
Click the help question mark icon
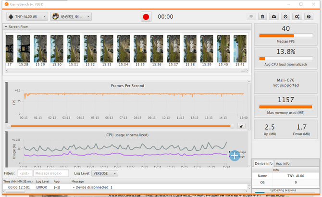pos(309,16)
